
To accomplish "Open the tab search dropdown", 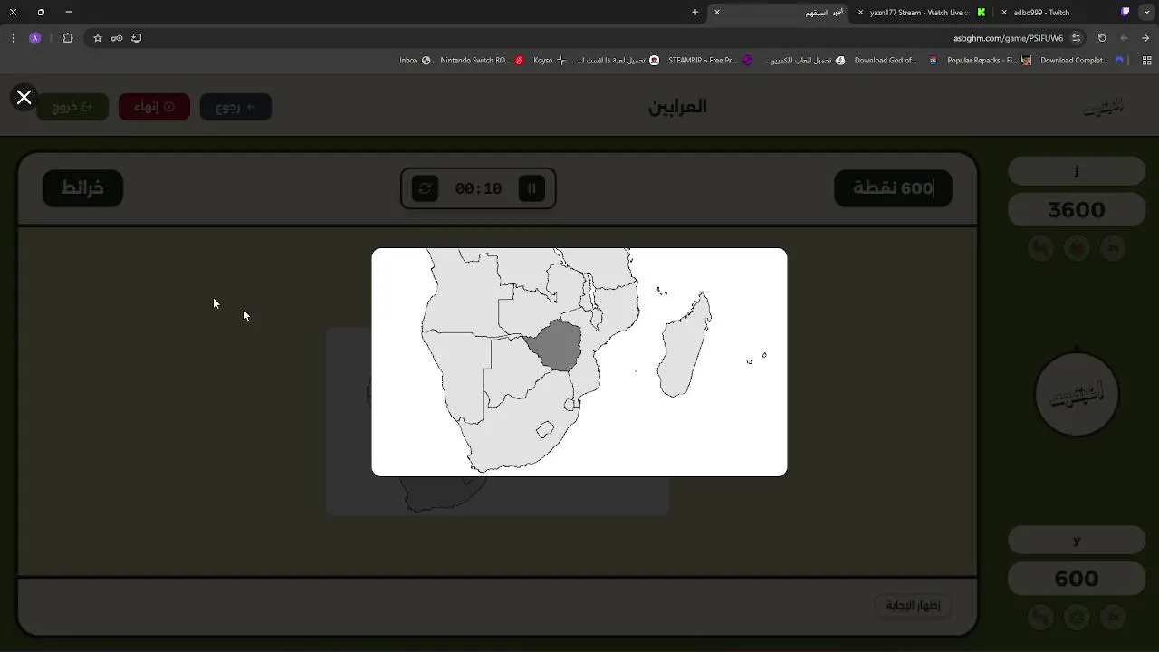I will point(1145,13).
